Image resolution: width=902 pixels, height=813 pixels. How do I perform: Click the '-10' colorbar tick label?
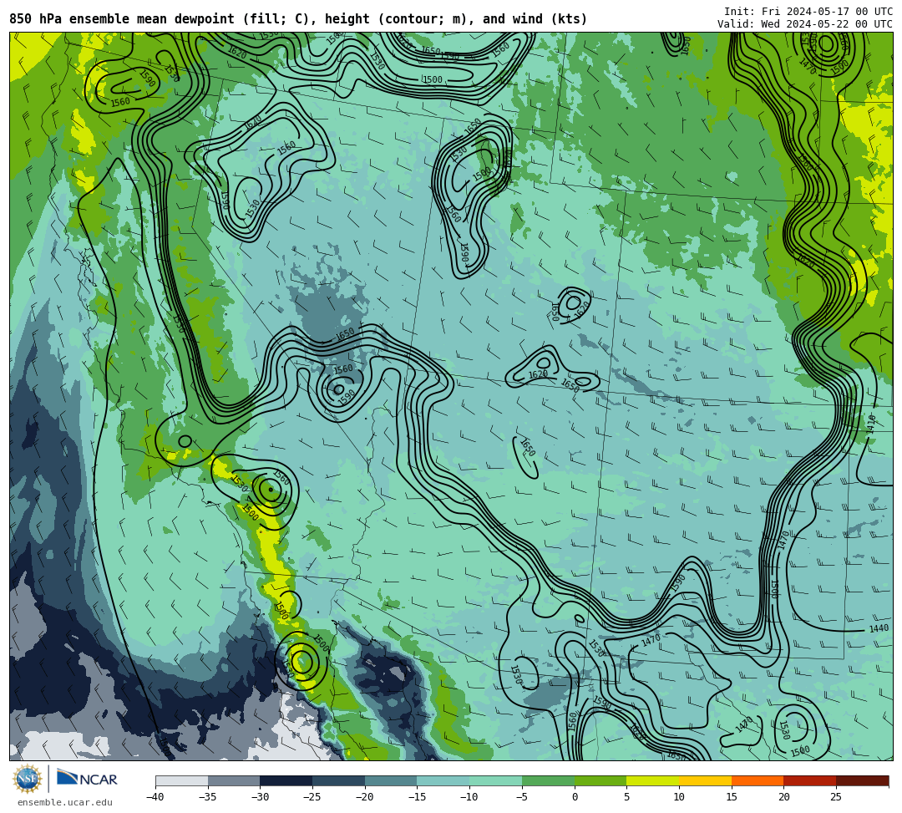click(x=469, y=797)
